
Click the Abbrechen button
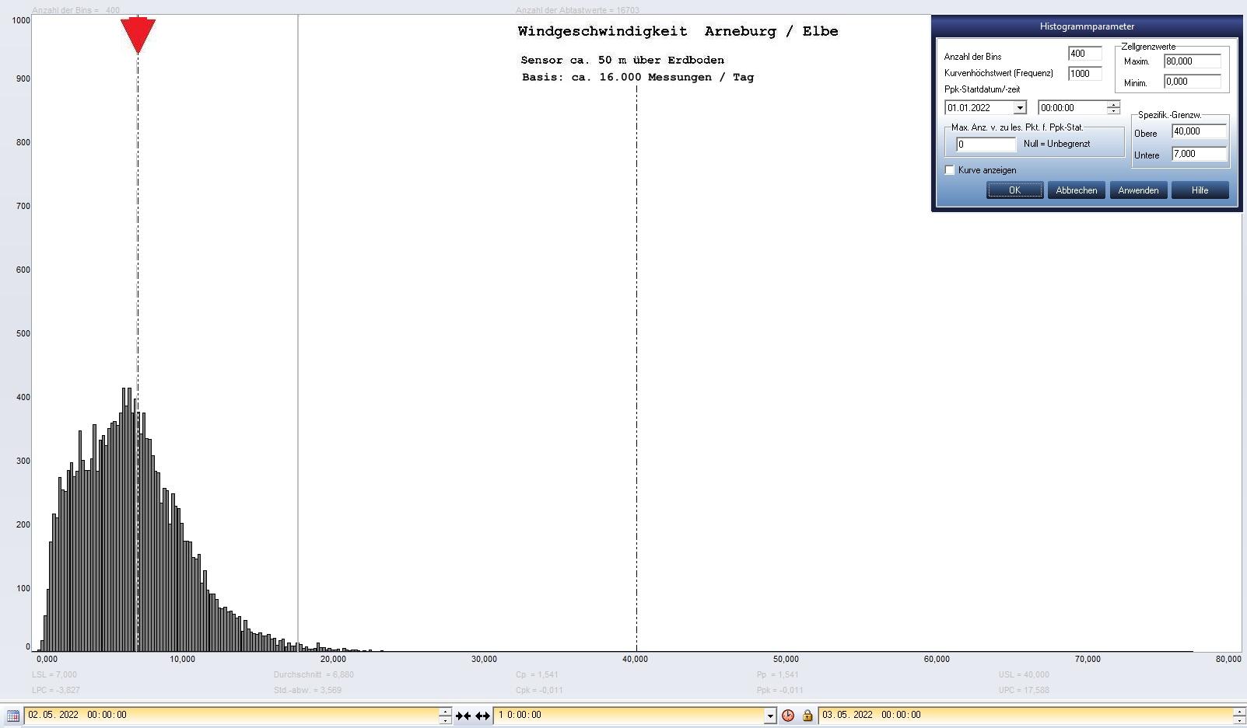pos(1076,190)
